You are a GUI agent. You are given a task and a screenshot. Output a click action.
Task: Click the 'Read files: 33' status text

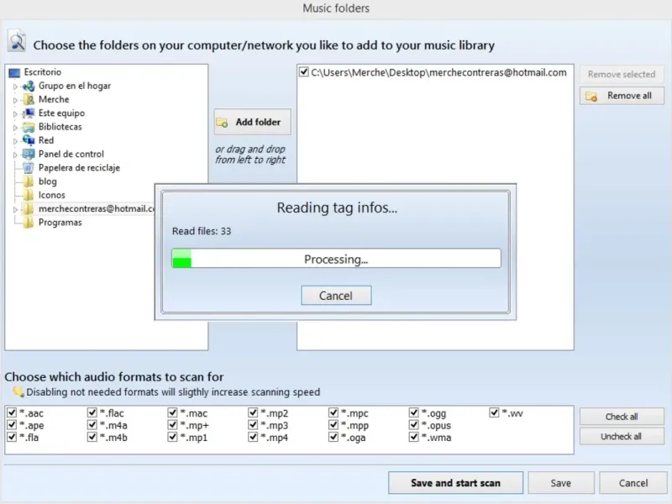point(202,231)
